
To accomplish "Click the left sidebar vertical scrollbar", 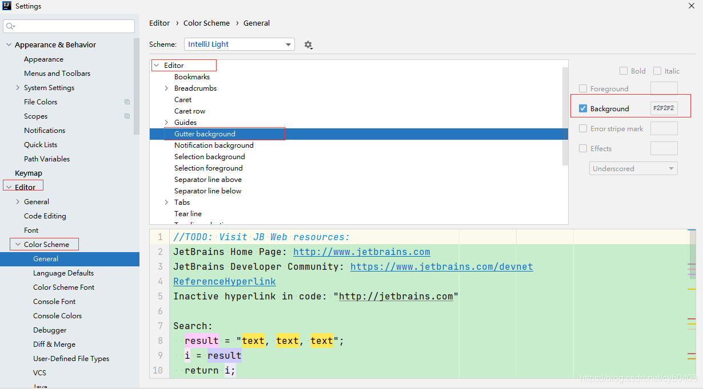I will pos(137,86).
